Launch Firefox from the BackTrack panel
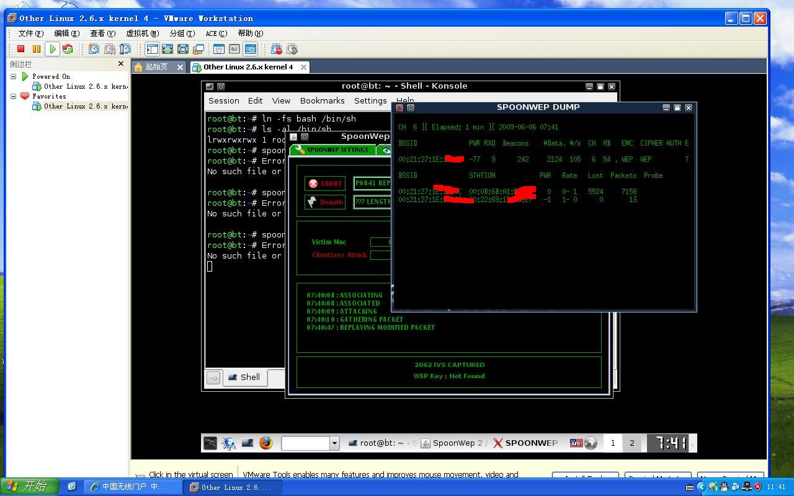The width and height of the screenshot is (794, 496). [x=266, y=443]
